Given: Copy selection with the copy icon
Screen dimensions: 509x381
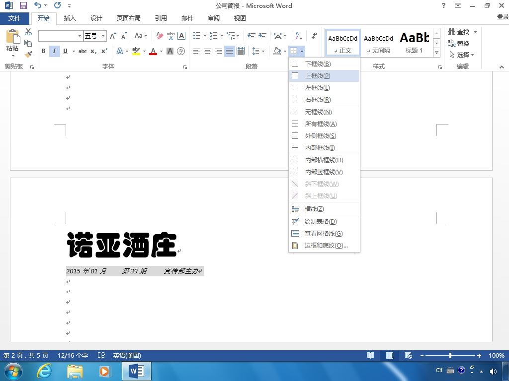Looking at the screenshot, I should (x=28, y=43).
